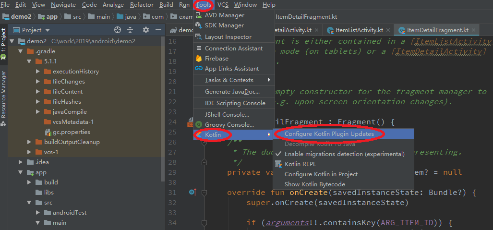The width and height of the screenshot is (493, 230).
Task: Expand the fileHashes folder
Action: click(x=38, y=102)
